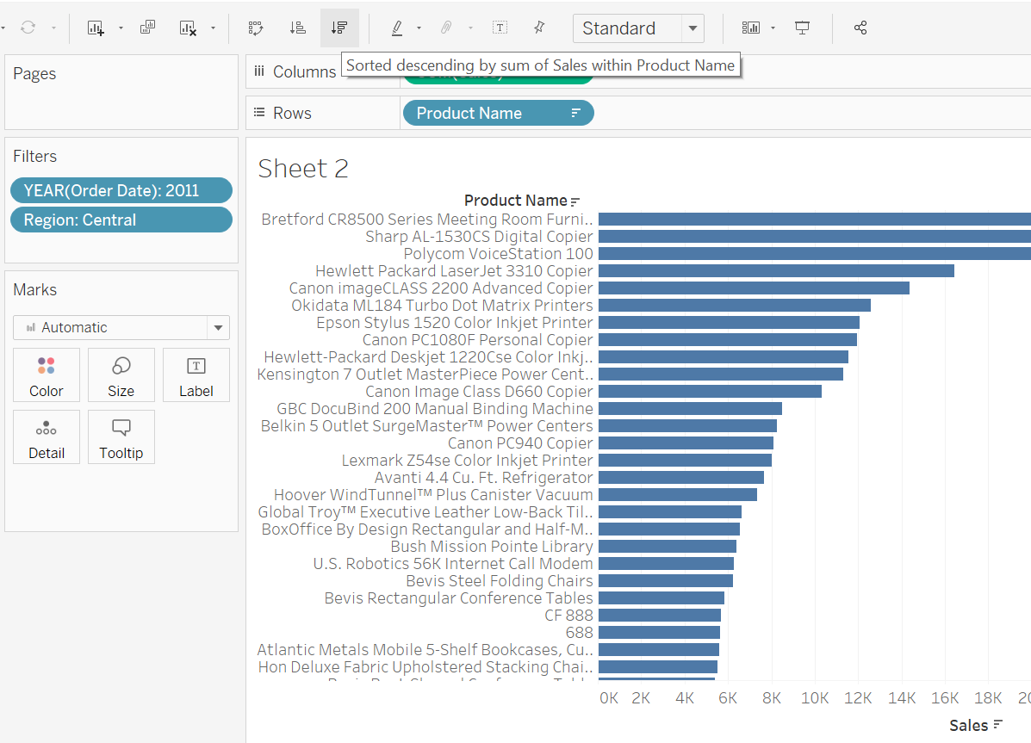Click the Marks card label
Viewport: 1031px width, 743px height.
tap(34, 290)
